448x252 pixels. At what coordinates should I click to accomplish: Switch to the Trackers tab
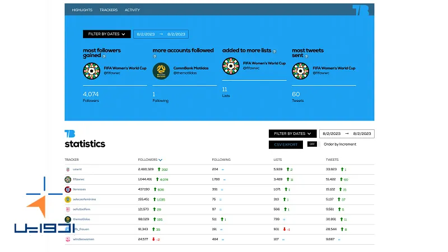coord(109,10)
